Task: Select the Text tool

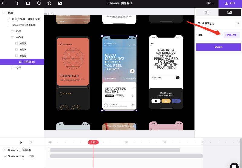Action: click(x=17, y=3)
